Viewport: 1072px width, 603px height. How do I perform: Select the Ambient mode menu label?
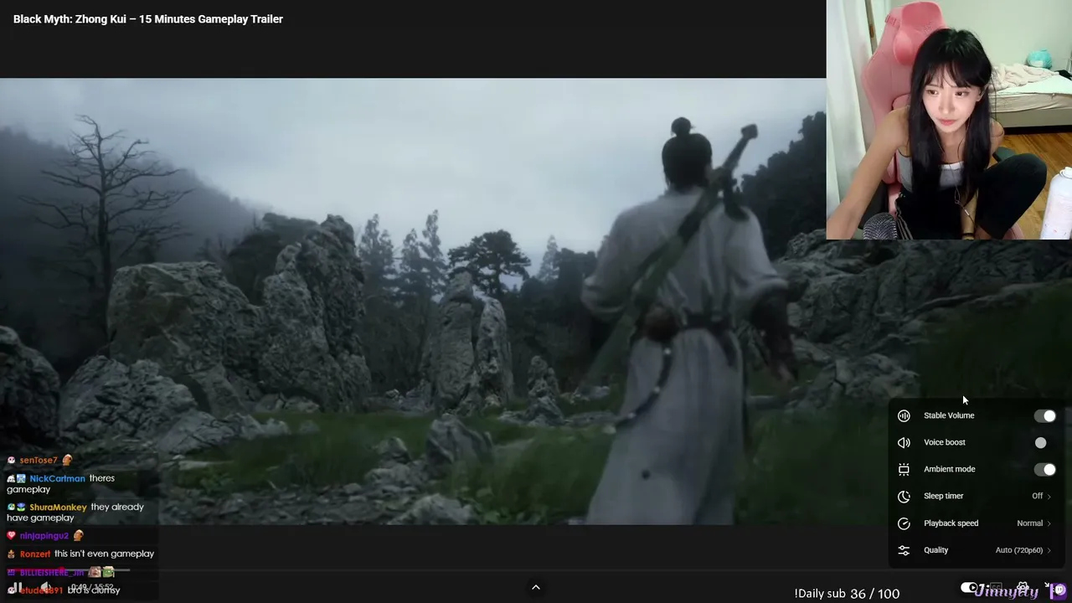(x=950, y=469)
